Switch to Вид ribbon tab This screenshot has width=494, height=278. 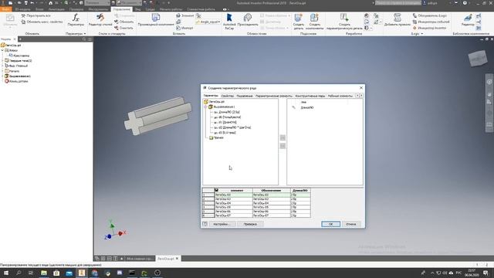pyautogui.click(x=138, y=9)
